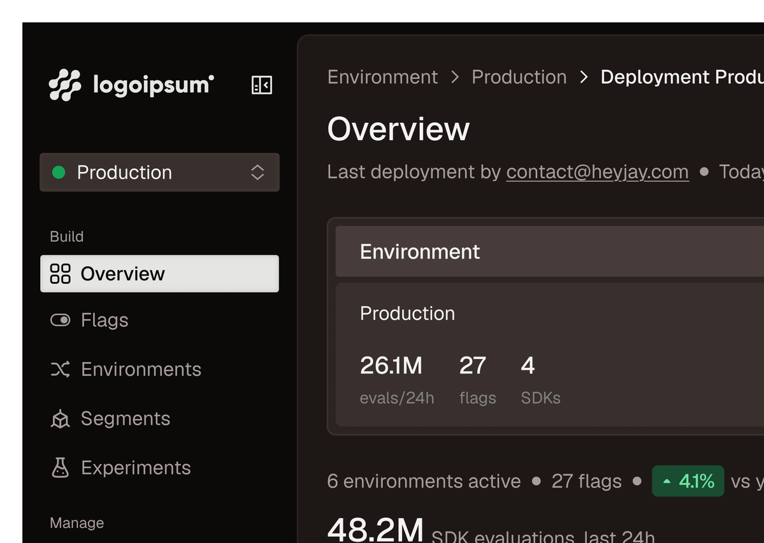The width and height of the screenshot is (764, 543).
Task: Click the 27 flags value
Action: (473, 365)
